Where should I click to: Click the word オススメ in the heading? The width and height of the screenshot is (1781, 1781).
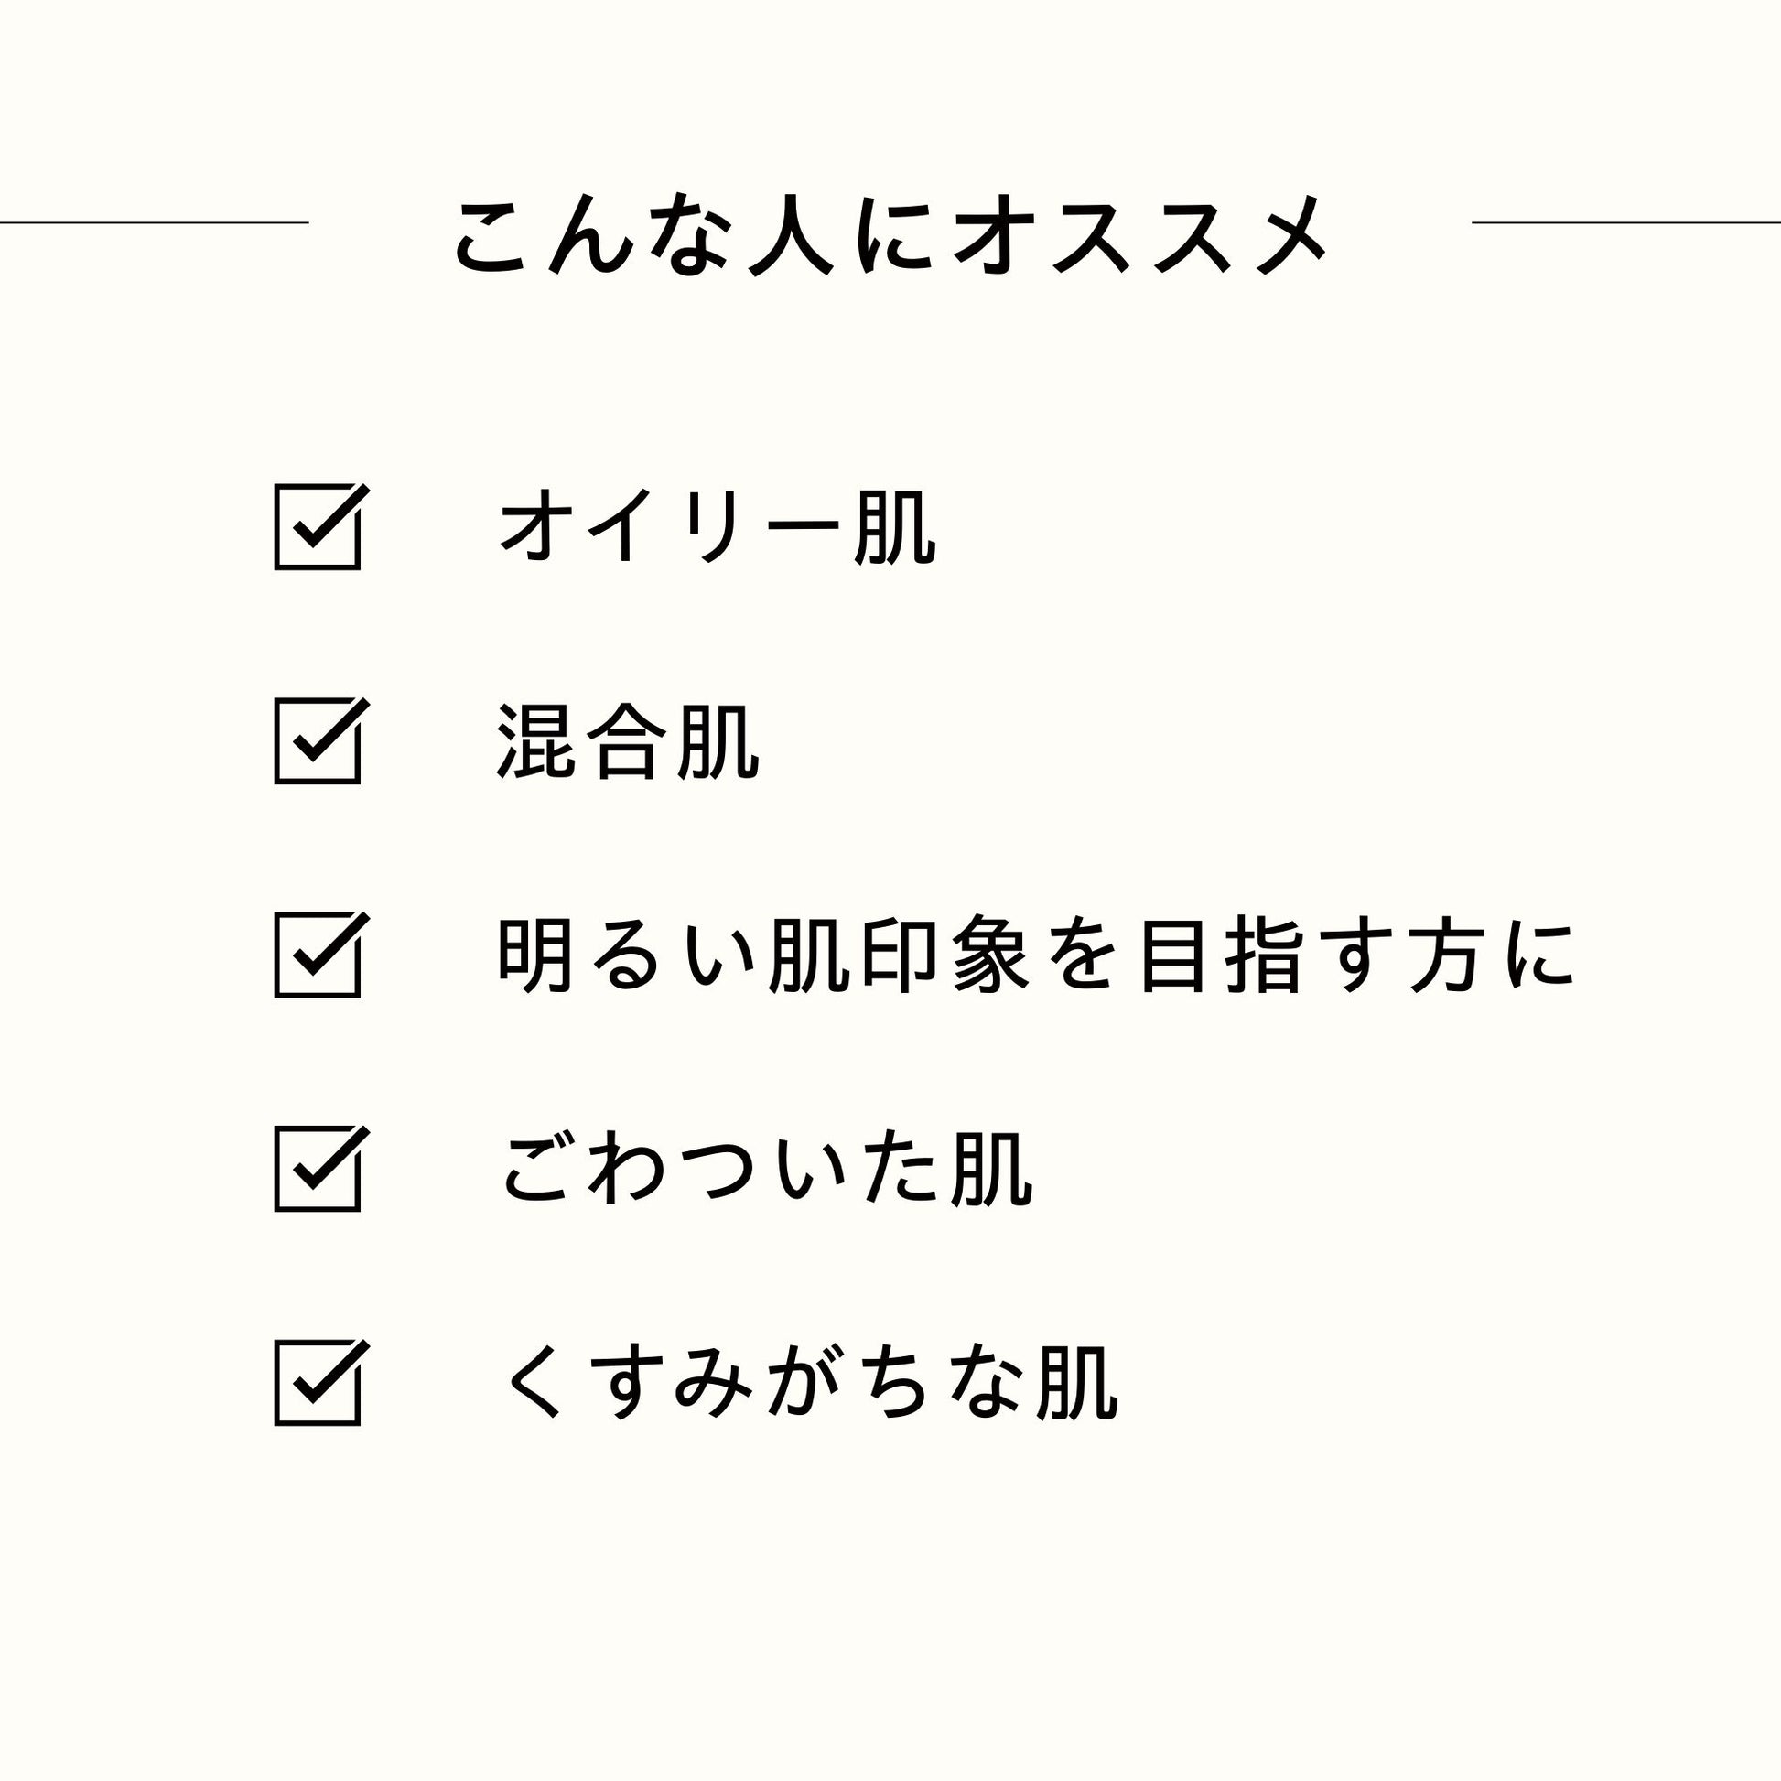point(1139,235)
